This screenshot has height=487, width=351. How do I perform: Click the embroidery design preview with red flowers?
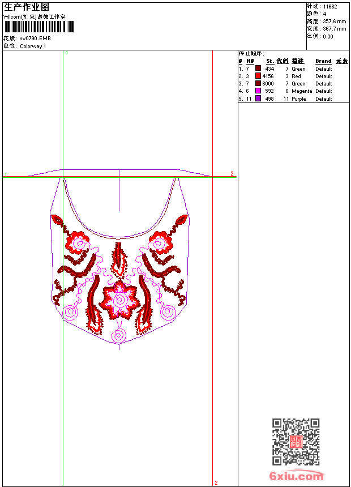click(119, 259)
